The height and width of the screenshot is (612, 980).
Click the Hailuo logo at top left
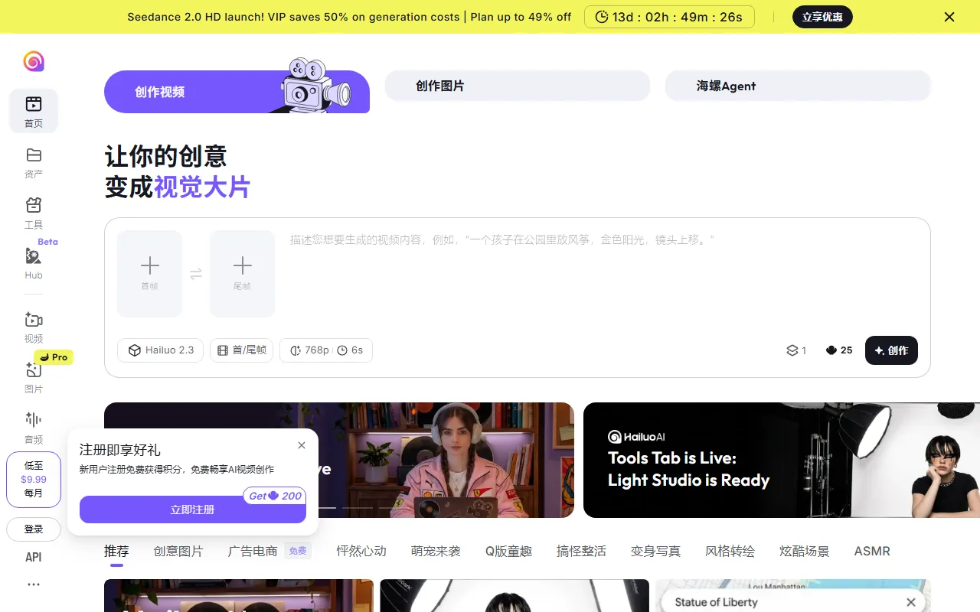point(34,61)
